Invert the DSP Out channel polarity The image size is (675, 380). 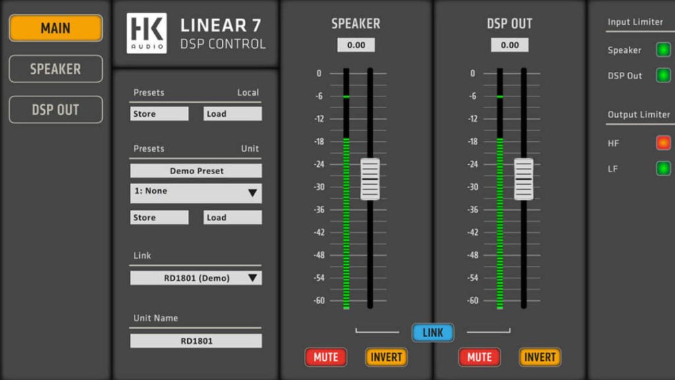540,357
